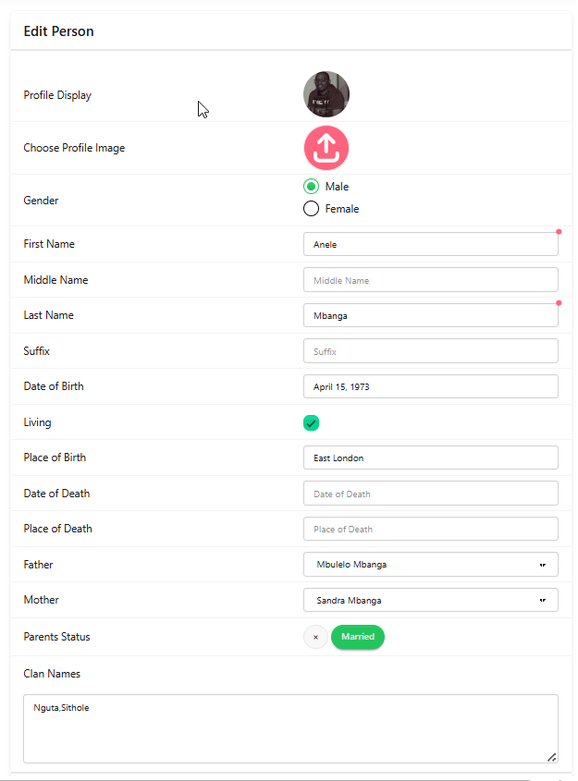Click the empty Suffix input field
The height and width of the screenshot is (781, 578).
pyautogui.click(x=430, y=351)
